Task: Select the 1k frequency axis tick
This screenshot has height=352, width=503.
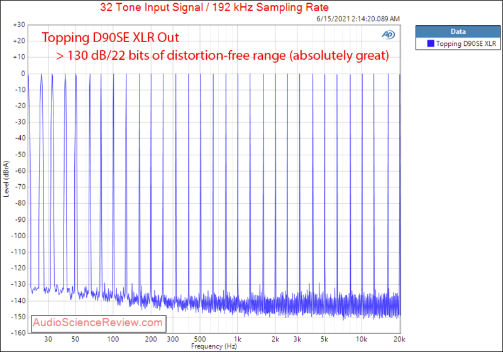Action: point(236,339)
